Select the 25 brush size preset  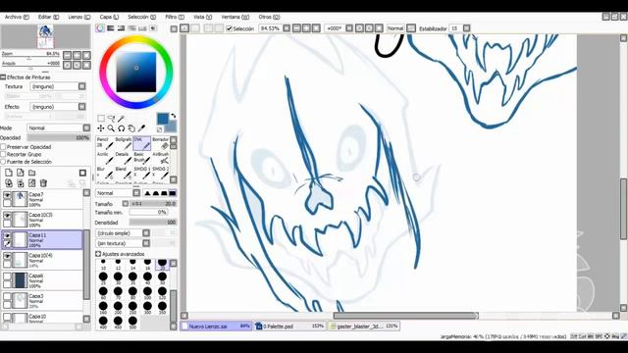(x=103, y=277)
